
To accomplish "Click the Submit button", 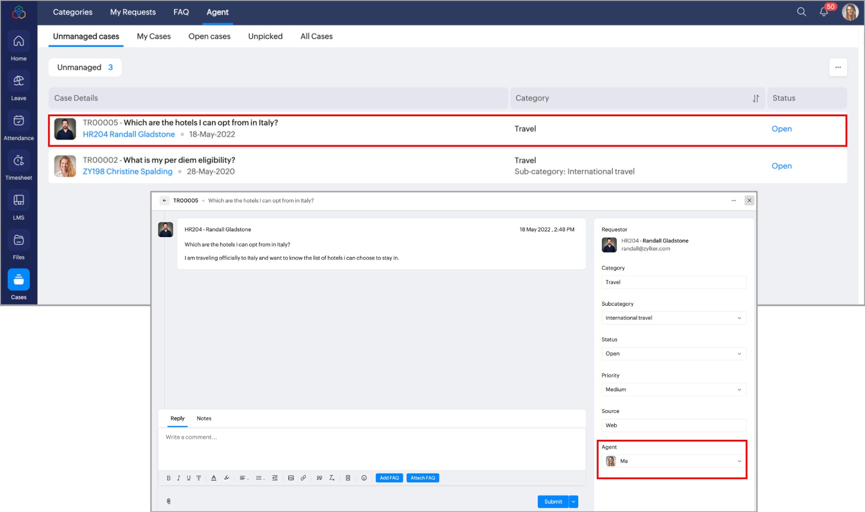I will coord(553,502).
